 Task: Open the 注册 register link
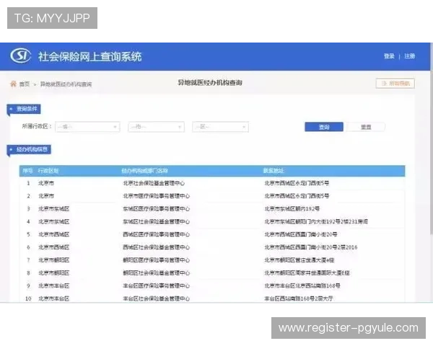pyautogui.click(x=410, y=56)
